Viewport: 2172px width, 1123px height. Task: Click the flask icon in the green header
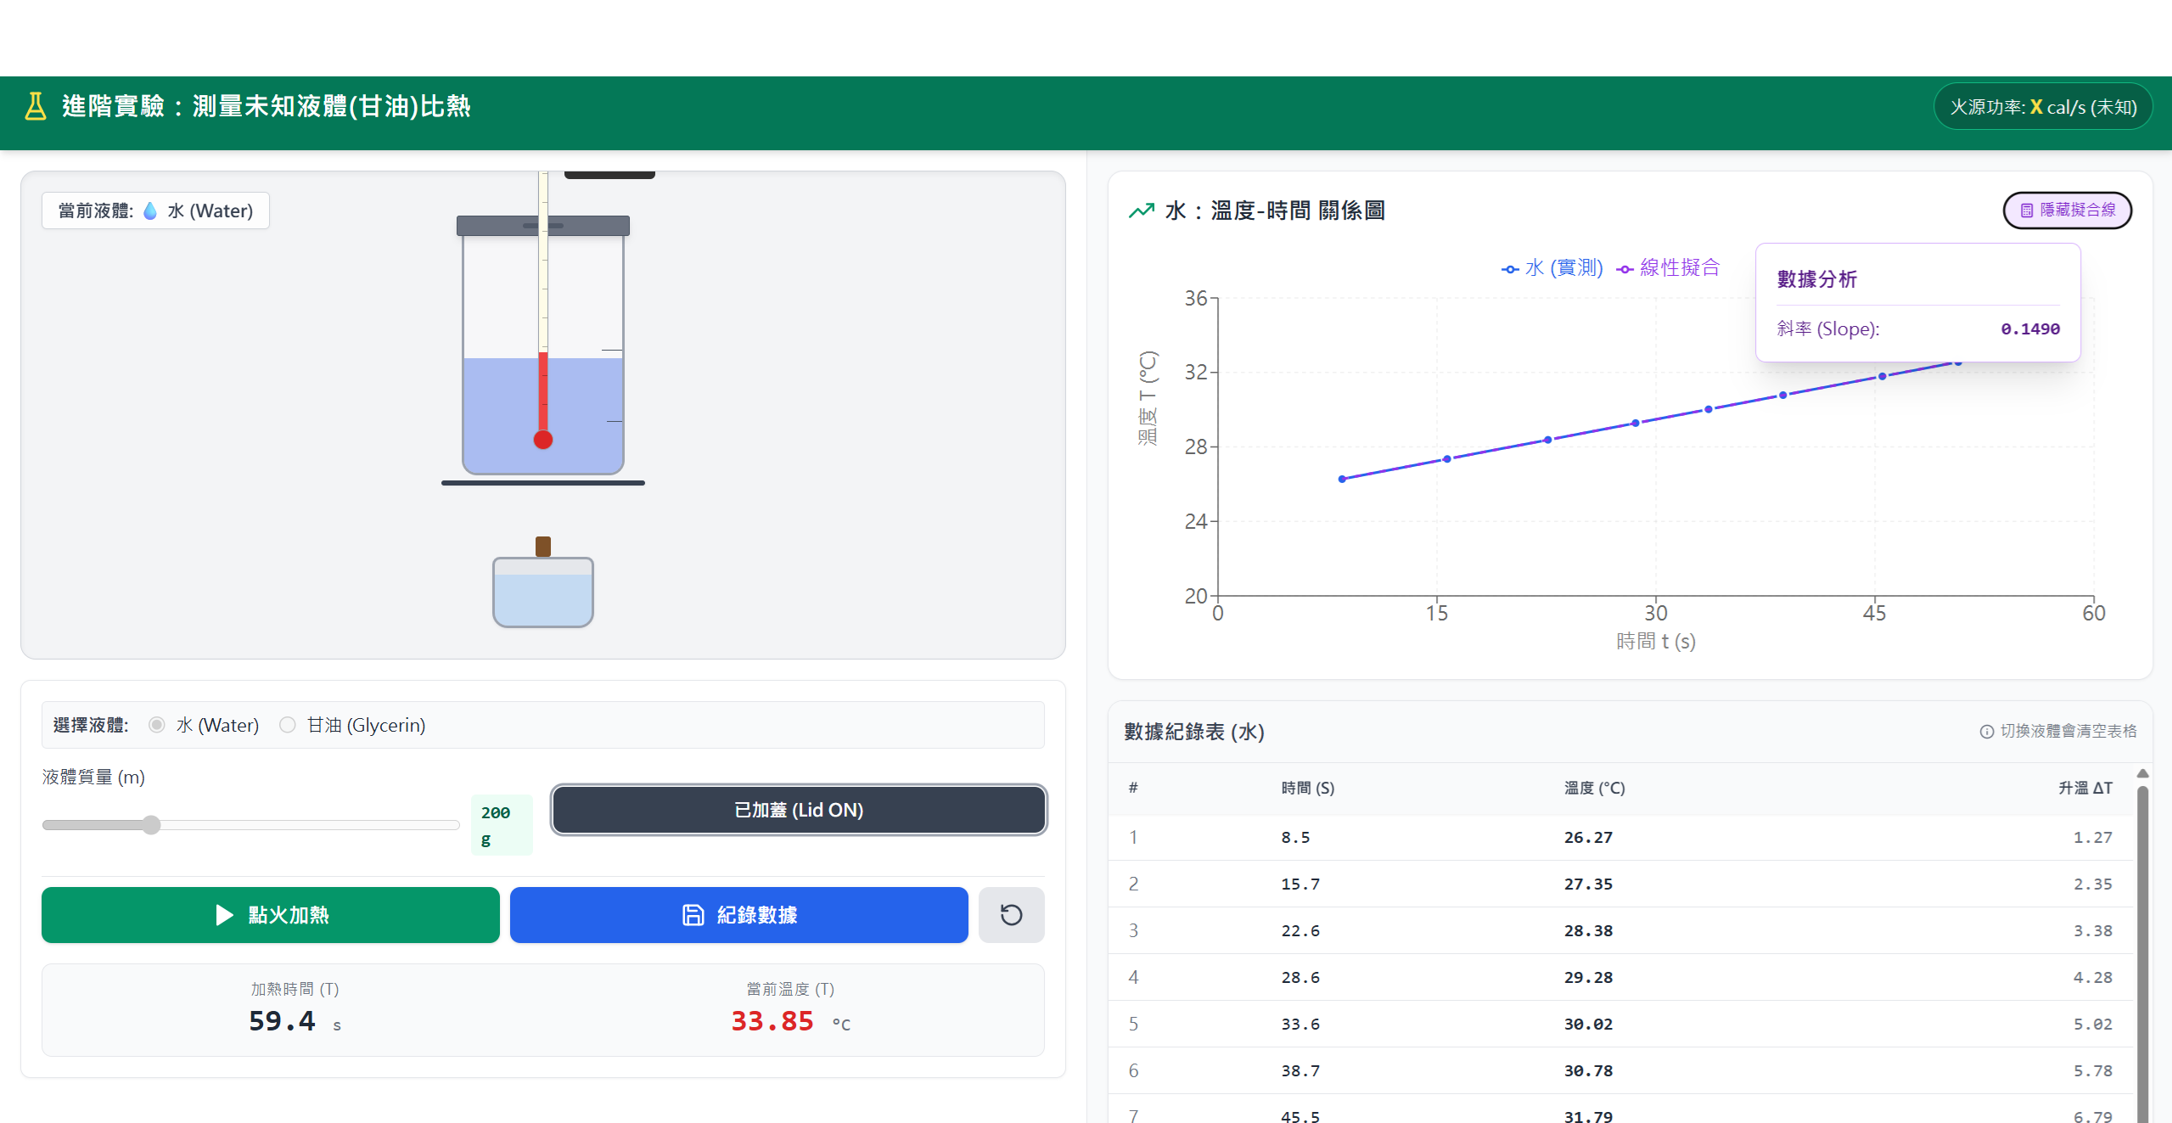pyautogui.click(x=35, y=105)
